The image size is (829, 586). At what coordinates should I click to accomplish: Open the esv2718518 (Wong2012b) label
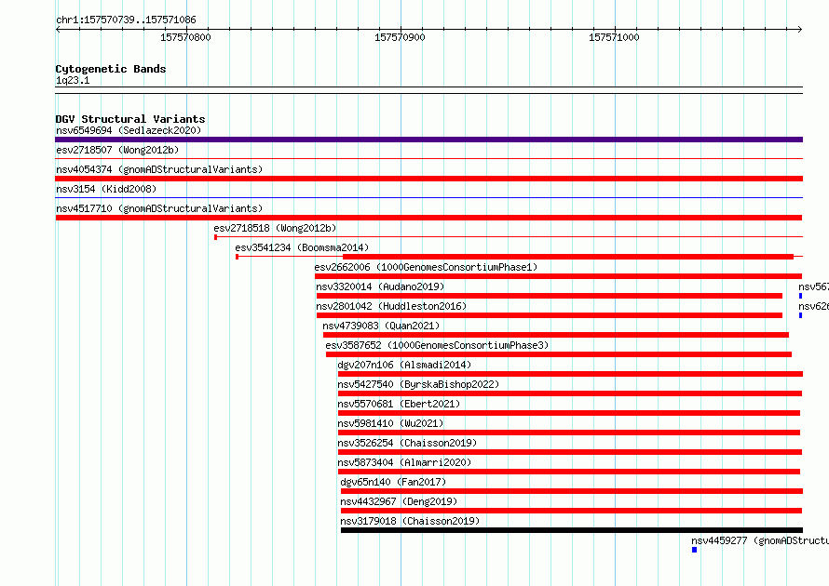point(275,228)
